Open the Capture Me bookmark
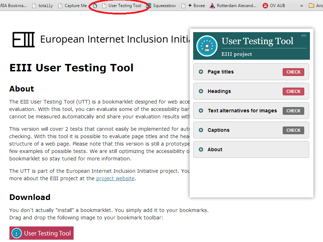Screen dimensions: 323x242 (73, 6)
